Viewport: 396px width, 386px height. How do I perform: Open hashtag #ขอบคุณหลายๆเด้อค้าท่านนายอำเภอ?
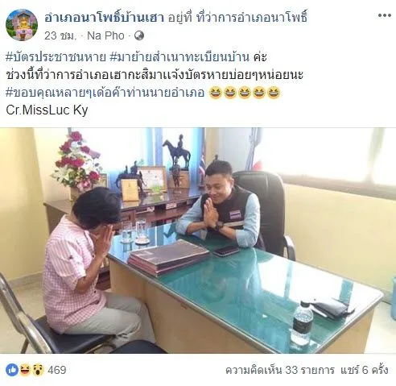(105, 93)
